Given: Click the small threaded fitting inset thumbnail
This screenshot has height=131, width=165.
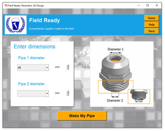Looking at the screenshot, I should point(139,97).
